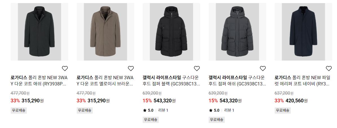Open 로가디스 파일럿 에리퍼 코트 네이비 link
The image size is (337, 128).
point(303,81)
